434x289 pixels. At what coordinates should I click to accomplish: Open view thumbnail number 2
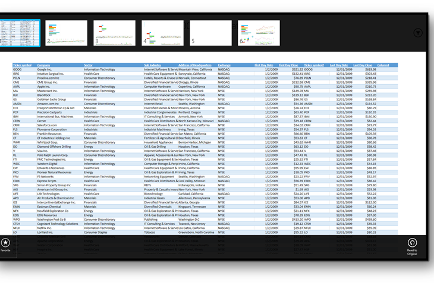tap(66, 33)
